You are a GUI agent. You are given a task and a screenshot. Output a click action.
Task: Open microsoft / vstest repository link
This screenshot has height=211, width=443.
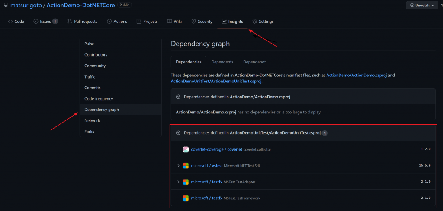207,166
